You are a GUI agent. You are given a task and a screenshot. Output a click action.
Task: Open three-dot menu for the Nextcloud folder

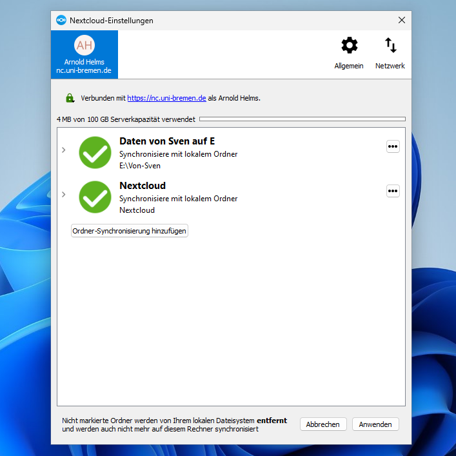point(393,191)
